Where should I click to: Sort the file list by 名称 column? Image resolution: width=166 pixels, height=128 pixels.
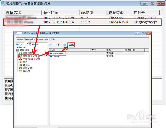pyautogui.click(x=70, y=50)
